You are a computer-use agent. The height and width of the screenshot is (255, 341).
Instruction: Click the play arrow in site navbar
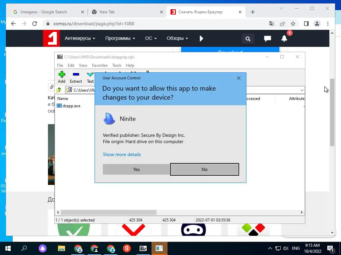coord(201,39)
